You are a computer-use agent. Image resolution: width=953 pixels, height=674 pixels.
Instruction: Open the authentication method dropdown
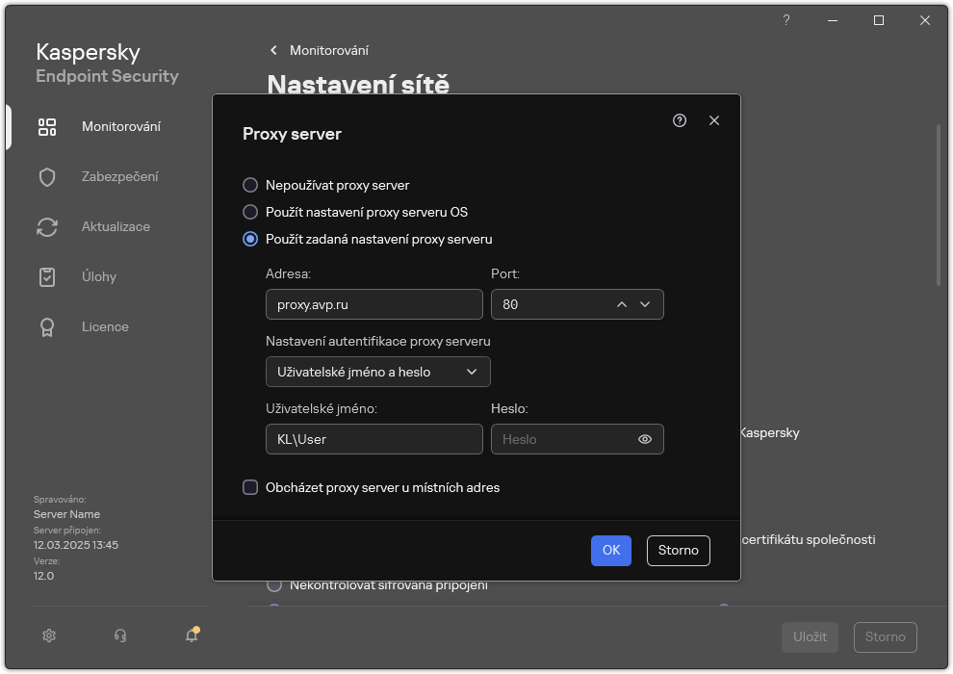pyautogui.click(x=377, y=372)
